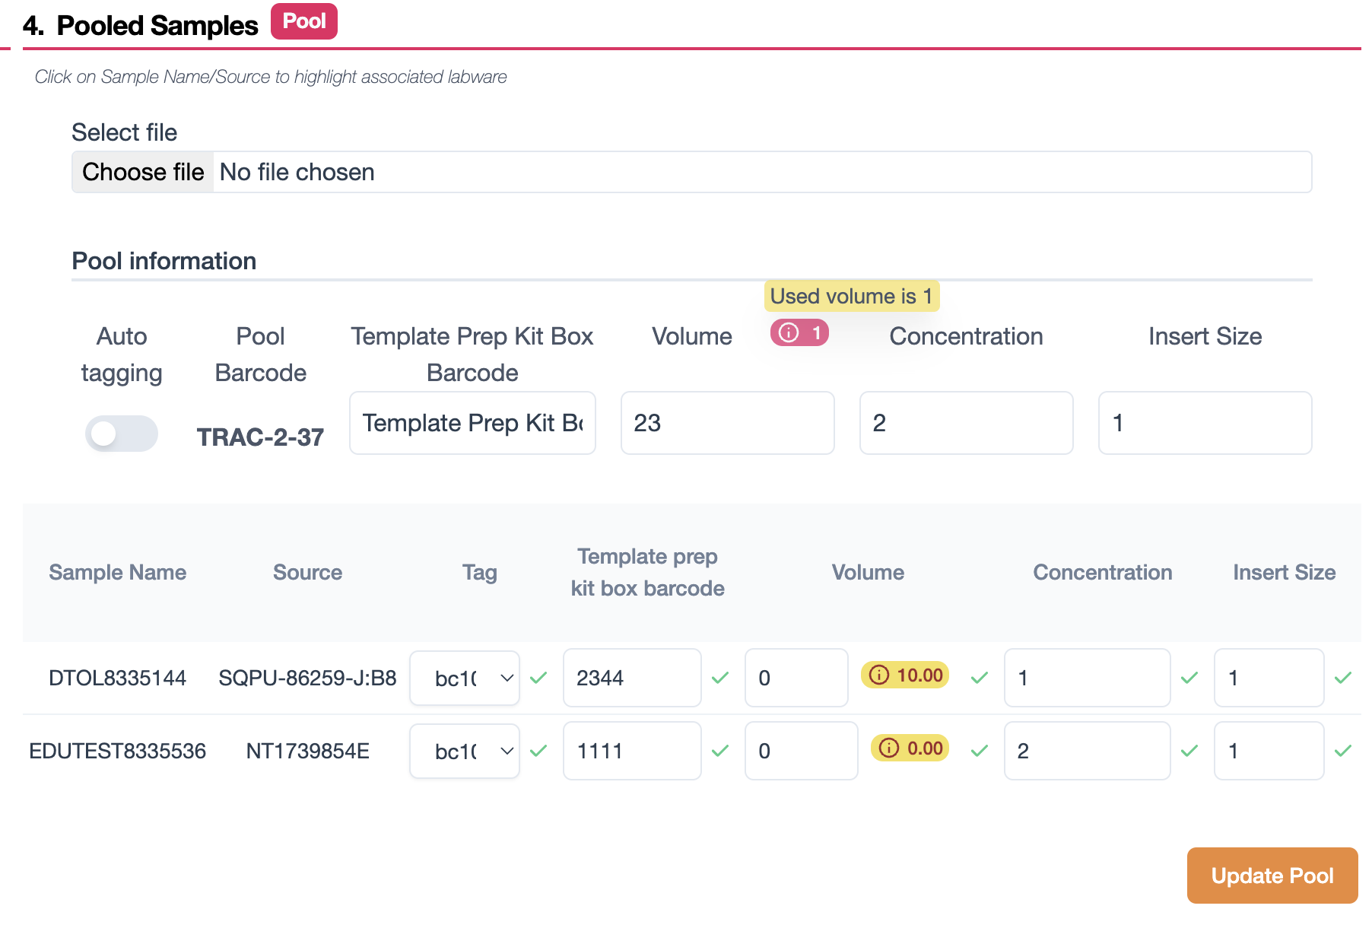Focus the Template Prep Kit Box Barcode field
The height and width of the screenshot is (928, 1372).
click(x=472, y=423)
